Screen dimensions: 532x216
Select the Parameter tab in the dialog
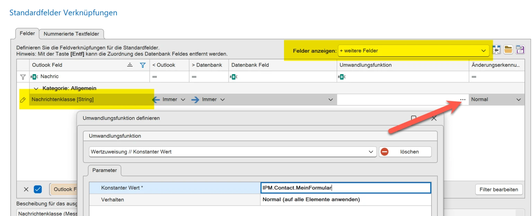tap(105, 170)
